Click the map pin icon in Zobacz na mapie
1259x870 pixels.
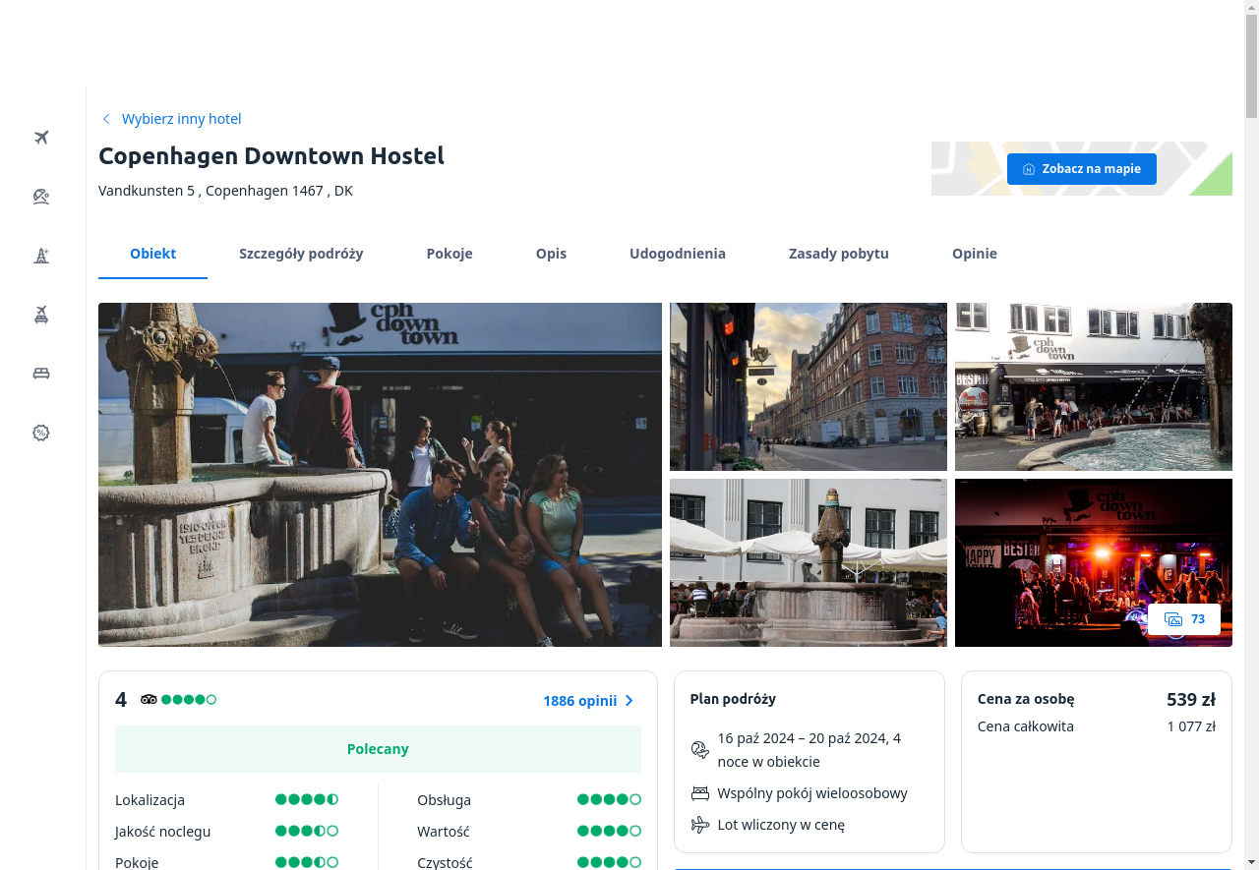coord(1029,169)
